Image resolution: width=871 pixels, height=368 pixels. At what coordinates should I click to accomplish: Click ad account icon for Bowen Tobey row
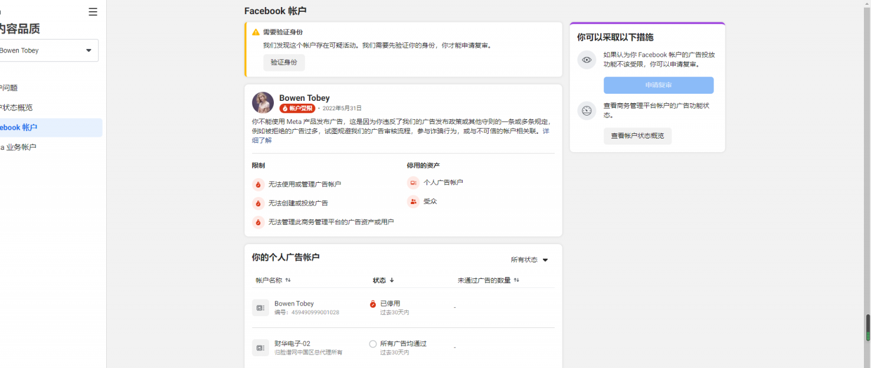point(260,308)
